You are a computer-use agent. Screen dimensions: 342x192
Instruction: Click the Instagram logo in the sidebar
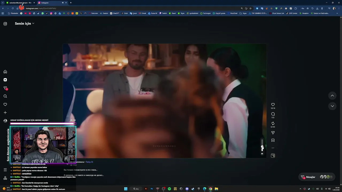click(5, 24)
